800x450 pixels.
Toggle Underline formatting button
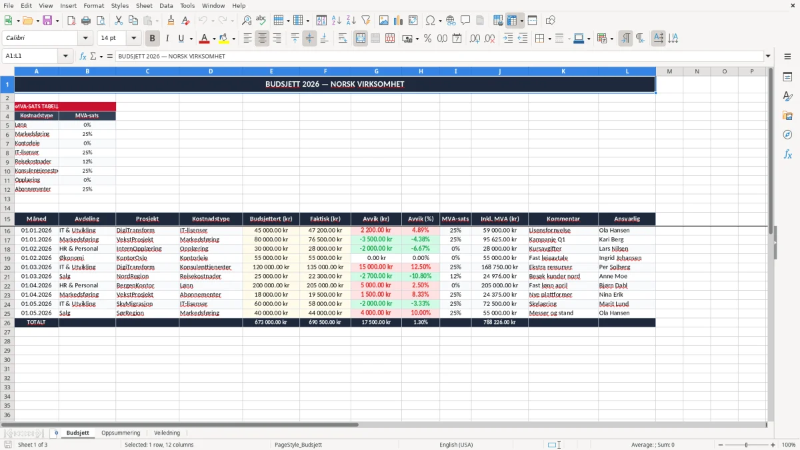(181, 39)
